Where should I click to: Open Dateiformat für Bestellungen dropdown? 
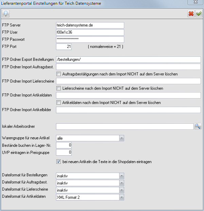click(x=122, y=176)
